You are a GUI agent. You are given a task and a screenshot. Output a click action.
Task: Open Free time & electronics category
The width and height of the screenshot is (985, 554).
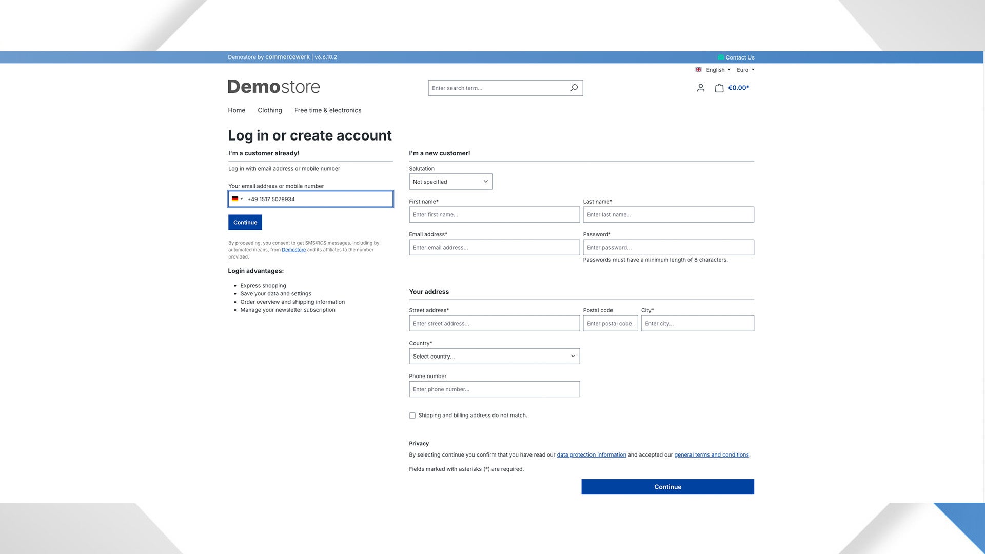tap(328, 110)
